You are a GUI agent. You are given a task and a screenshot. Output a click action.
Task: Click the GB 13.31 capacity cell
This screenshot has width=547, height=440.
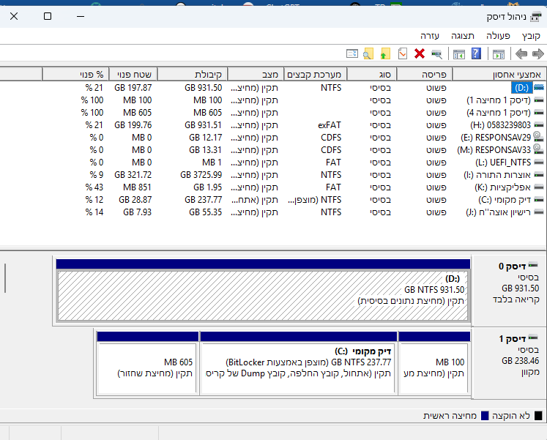205,150
